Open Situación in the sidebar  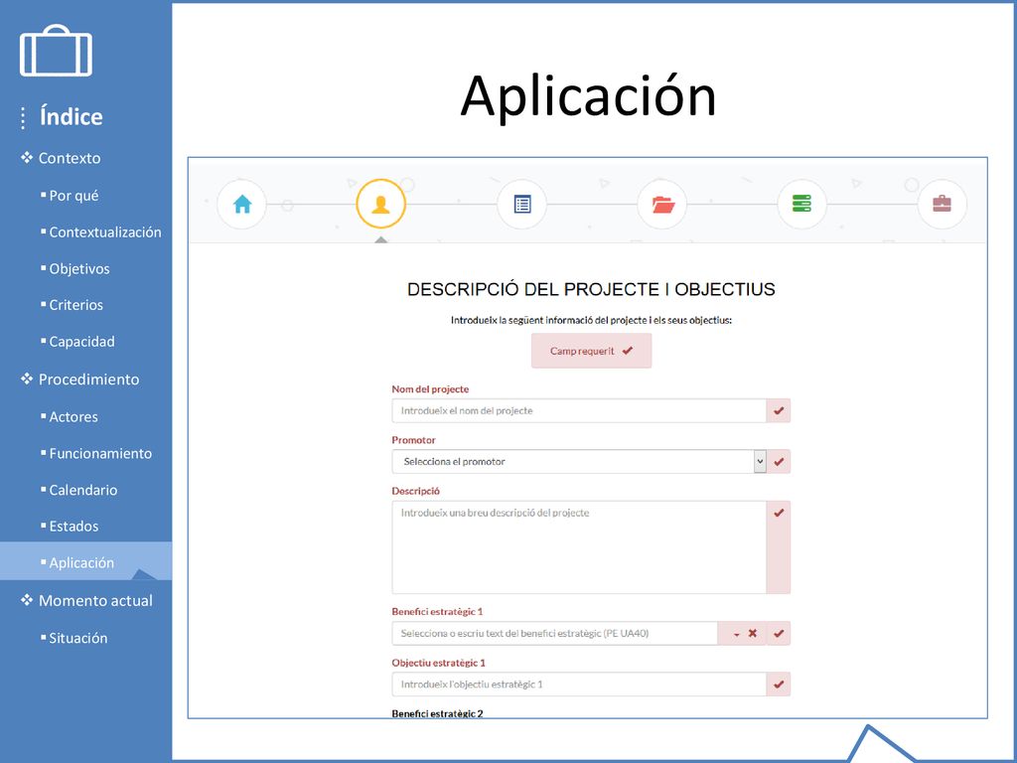[77, 639]
